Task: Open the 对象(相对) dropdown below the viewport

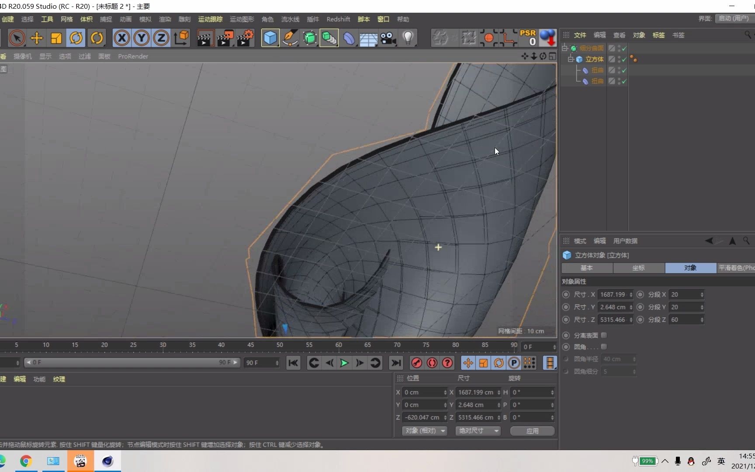Action: pyautogui.click(x=424, y=431)
